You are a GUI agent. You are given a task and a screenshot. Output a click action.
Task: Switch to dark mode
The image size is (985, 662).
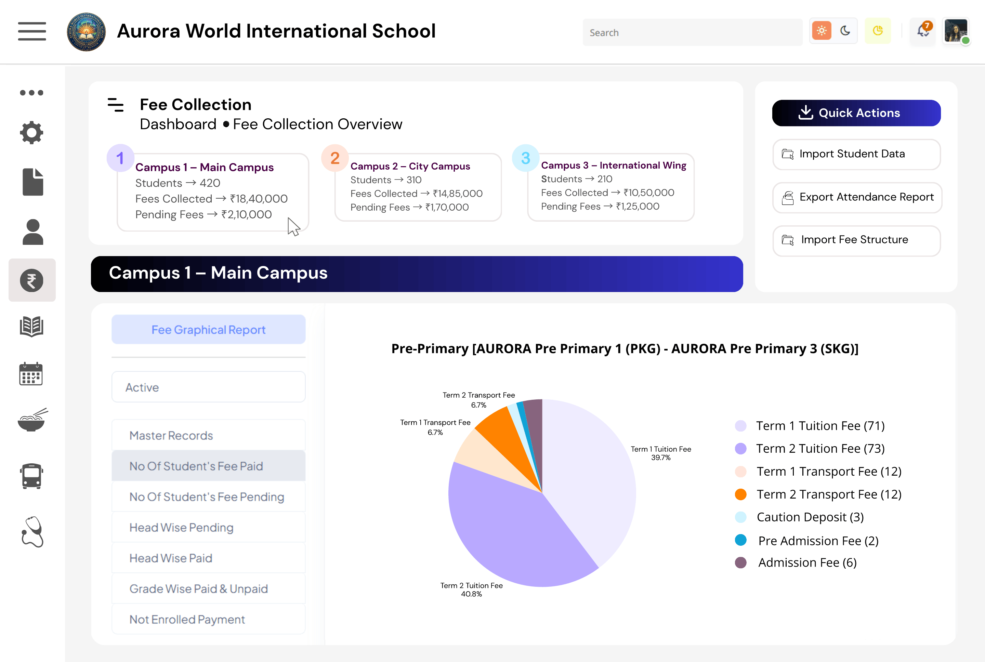click(x=846, y=30)
